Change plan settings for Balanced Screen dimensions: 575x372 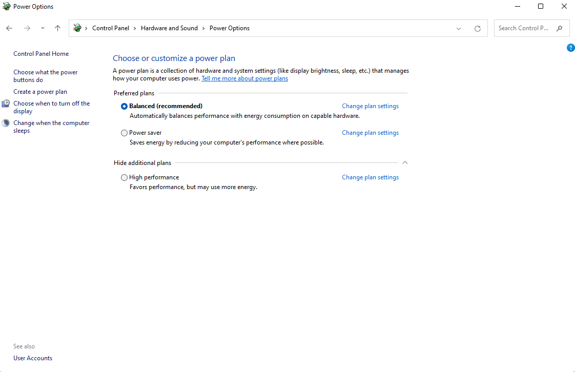tap(370, 106)
